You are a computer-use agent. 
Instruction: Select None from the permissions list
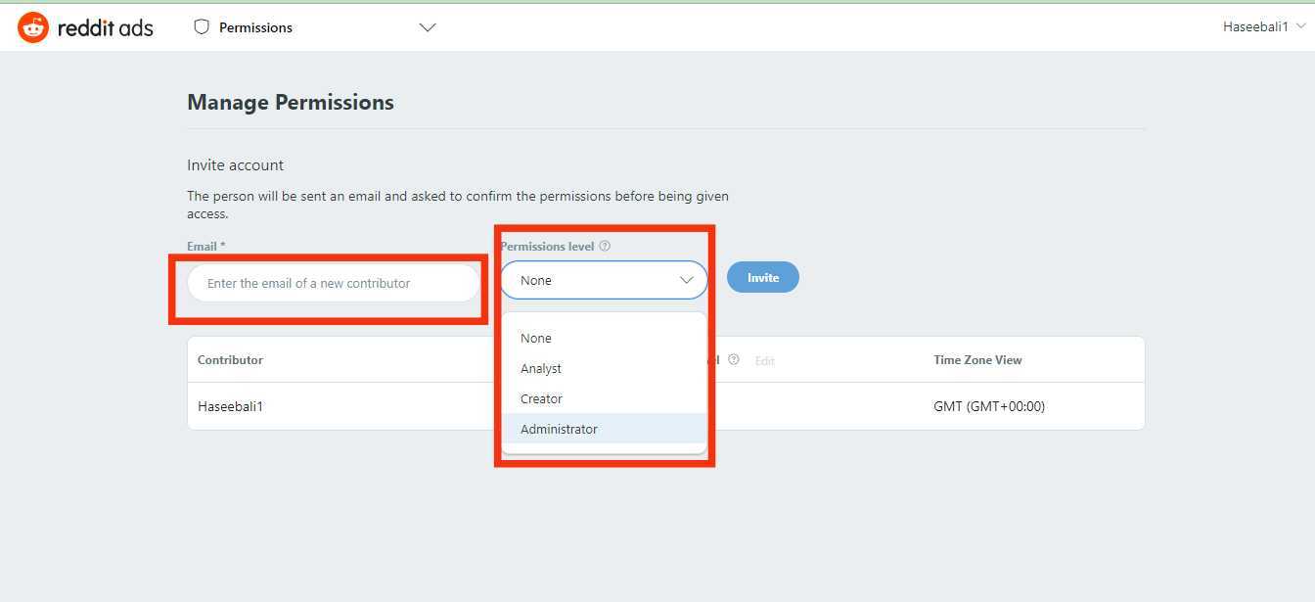tap(535, 338)
